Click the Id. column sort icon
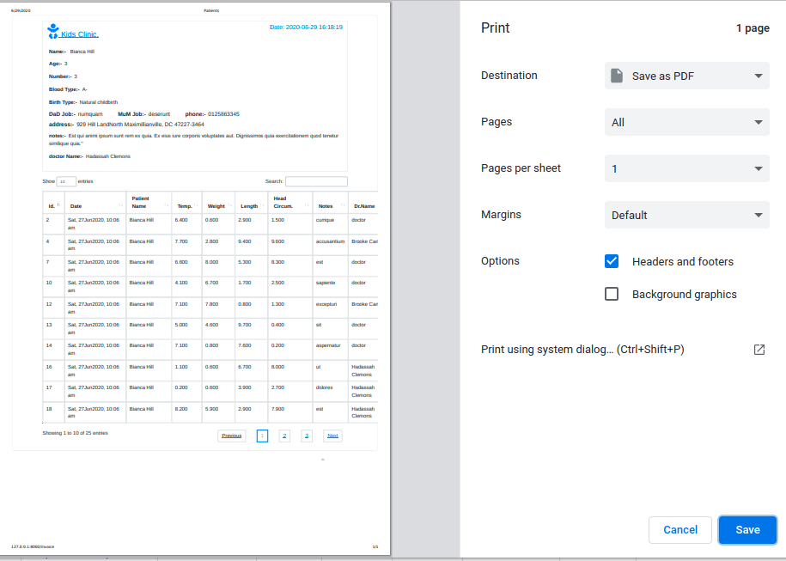This screenshot has height=561, width=786. tap(58, 205)
